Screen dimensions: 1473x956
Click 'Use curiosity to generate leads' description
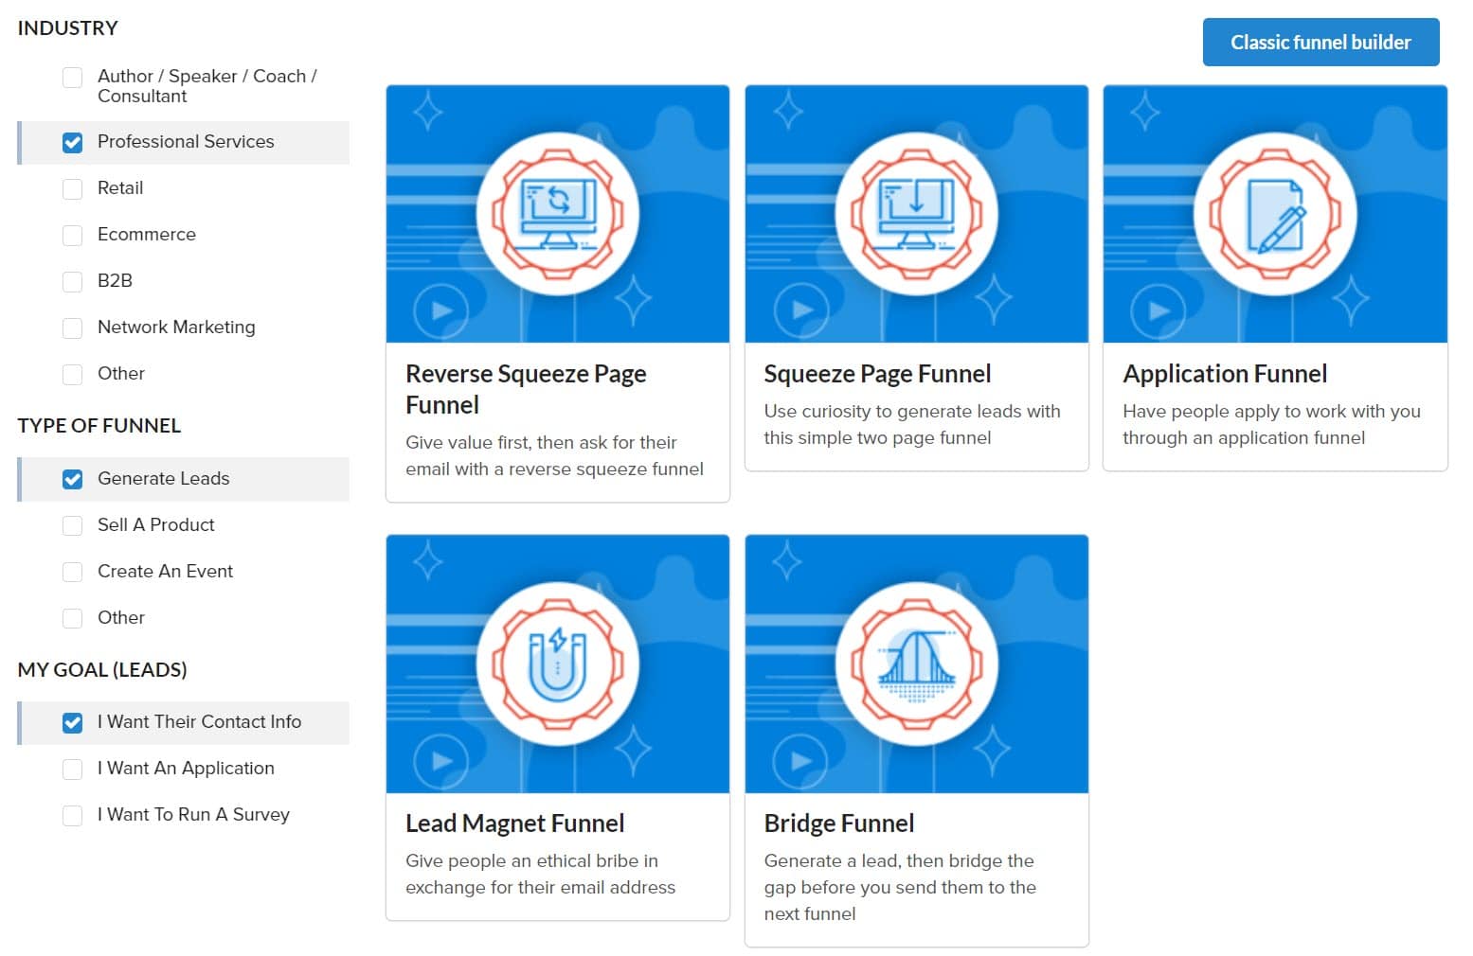pyautogui.click(x=912, y=424)
